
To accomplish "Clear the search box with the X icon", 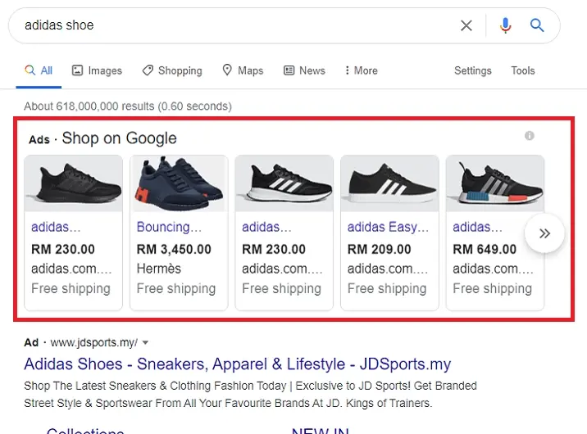I will [x=466, y=25].
